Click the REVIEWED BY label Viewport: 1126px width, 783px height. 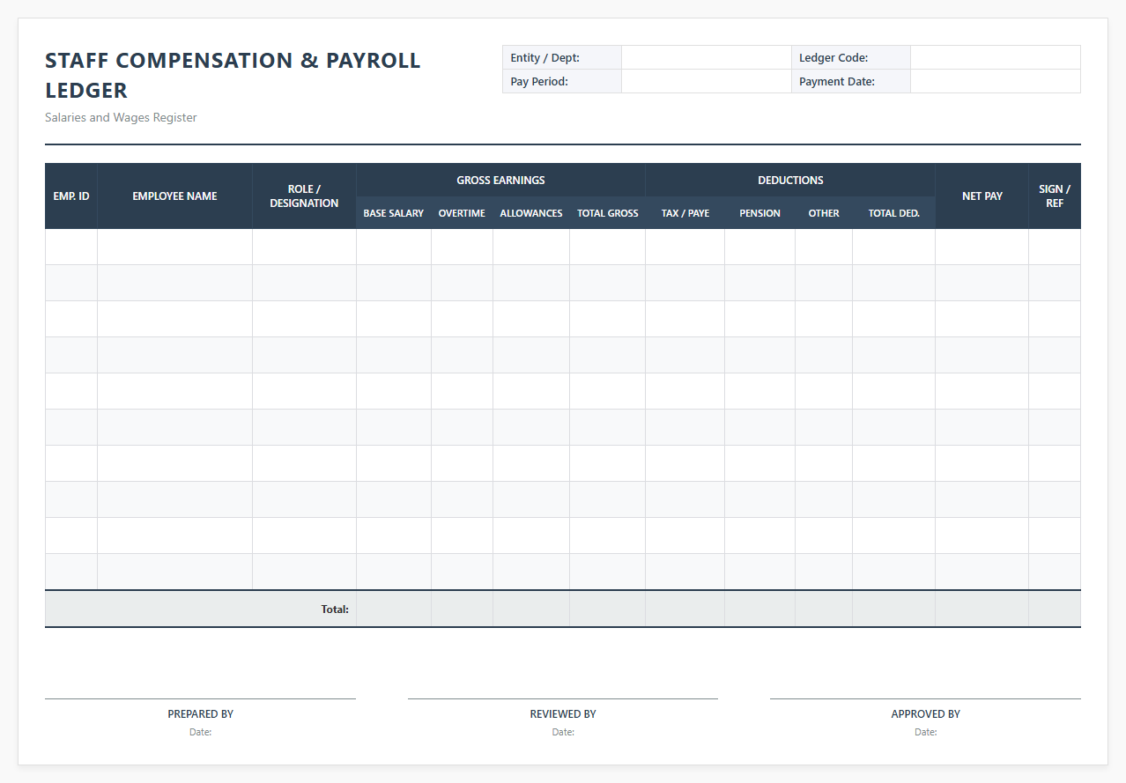(563, 714)
